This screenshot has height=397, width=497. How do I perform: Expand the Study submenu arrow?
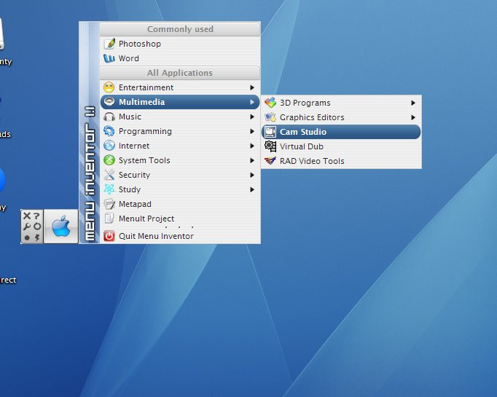252,189
